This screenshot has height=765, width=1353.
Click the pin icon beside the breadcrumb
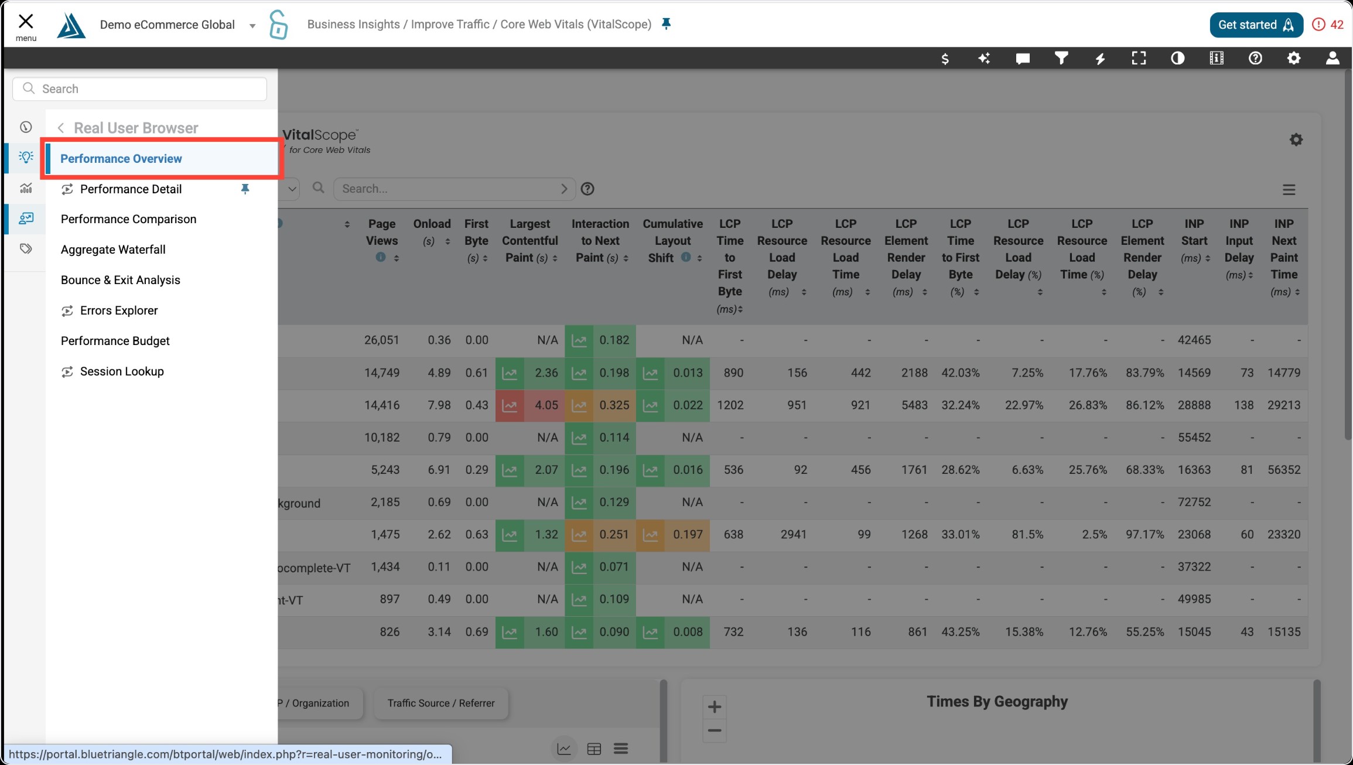click(x=666, y=24)
